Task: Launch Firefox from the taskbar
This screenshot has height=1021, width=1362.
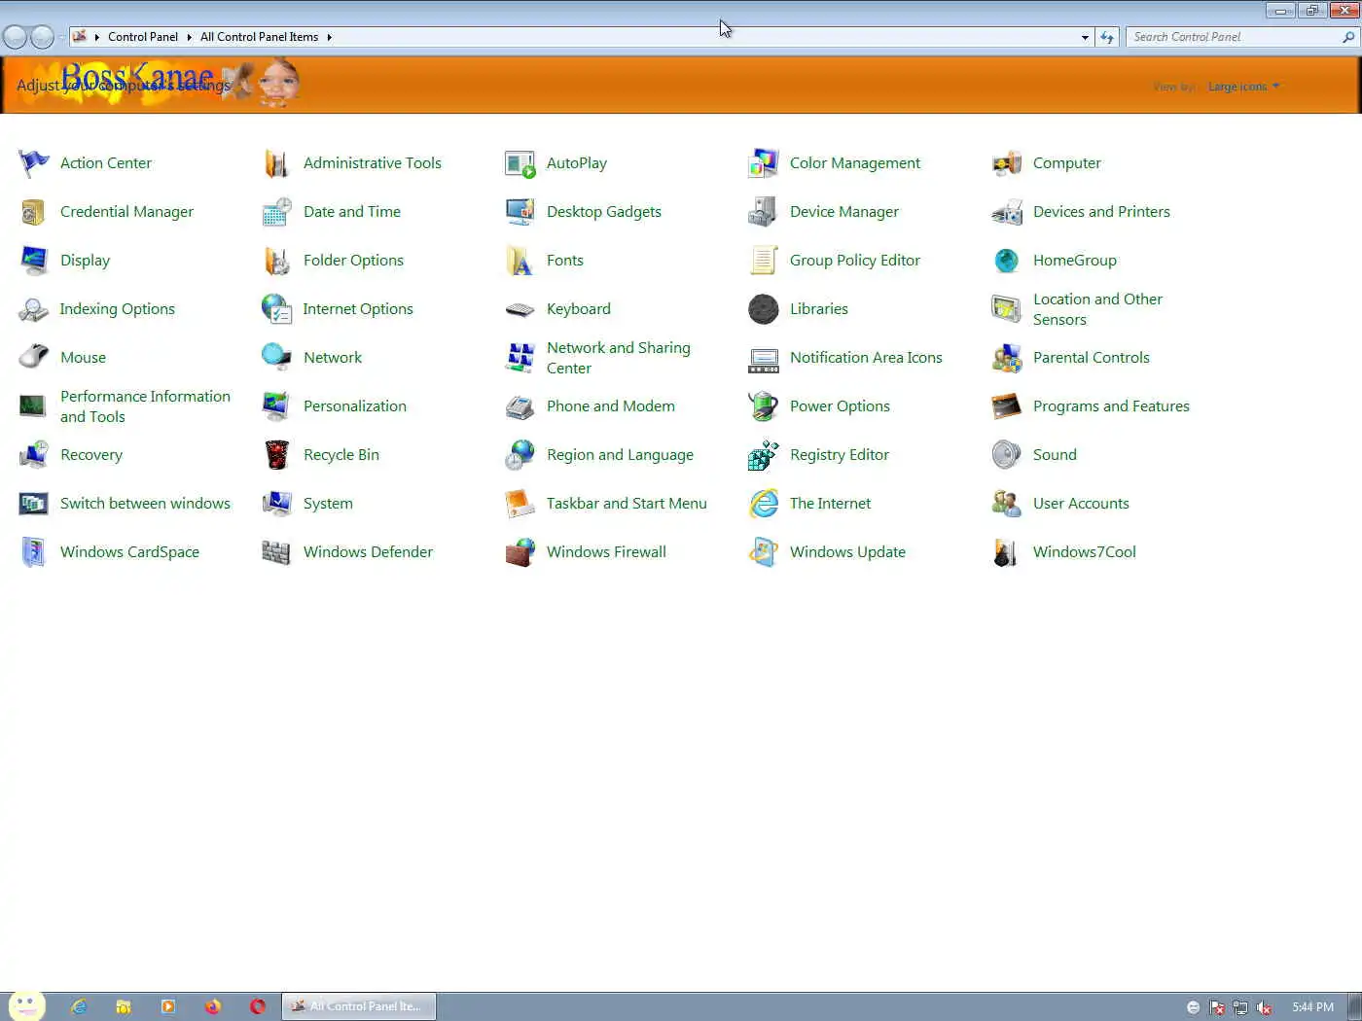Action: 212,1006
